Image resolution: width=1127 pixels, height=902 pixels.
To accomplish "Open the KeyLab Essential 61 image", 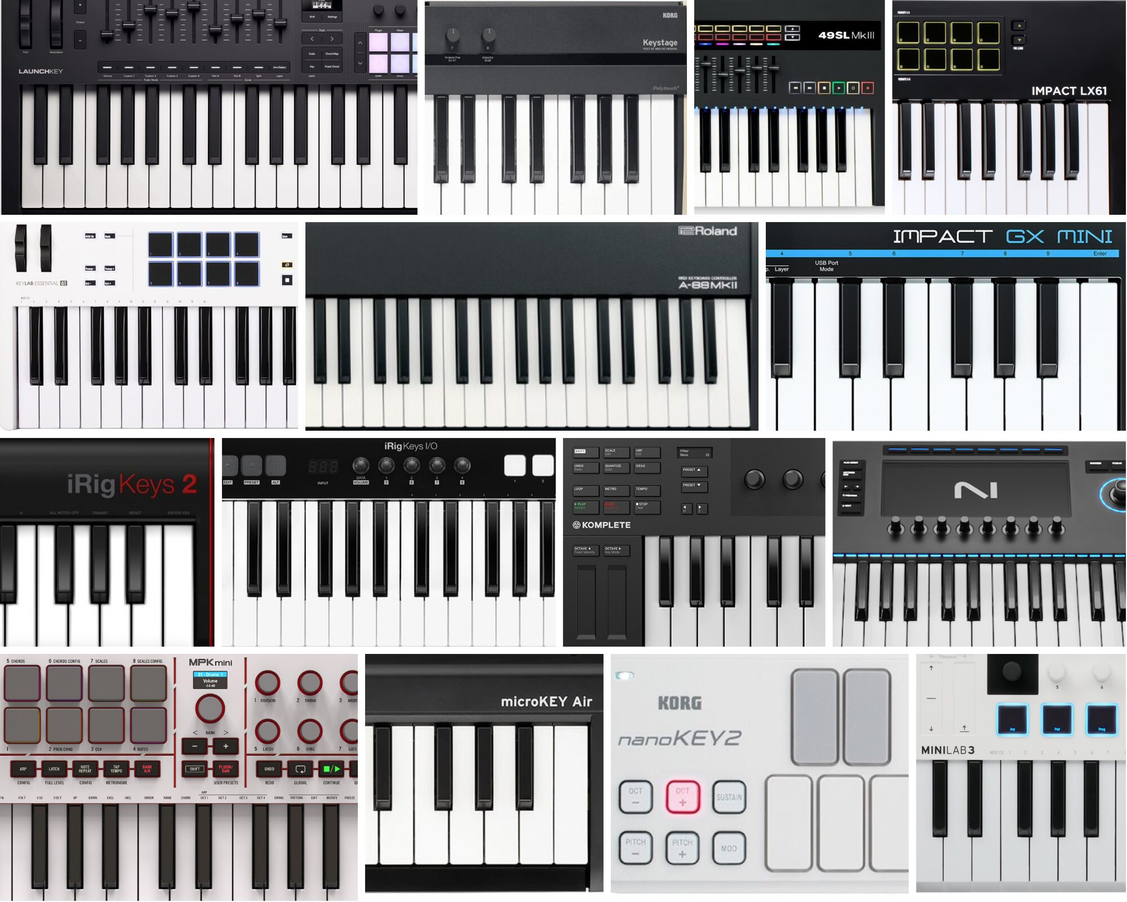I will pos(149,326).
